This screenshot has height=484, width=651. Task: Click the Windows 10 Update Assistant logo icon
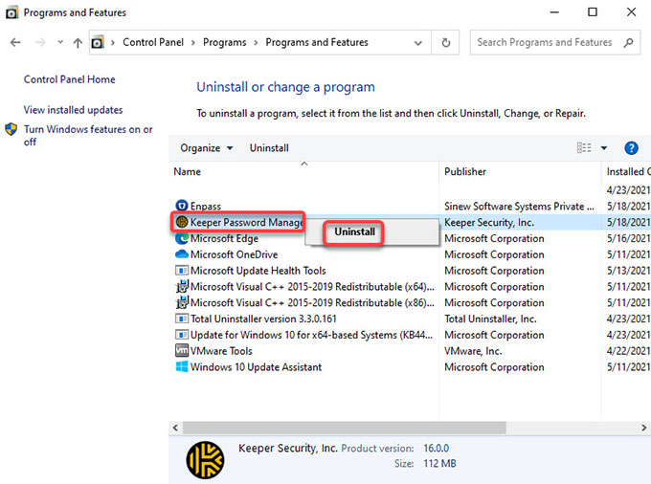(182, 366)
